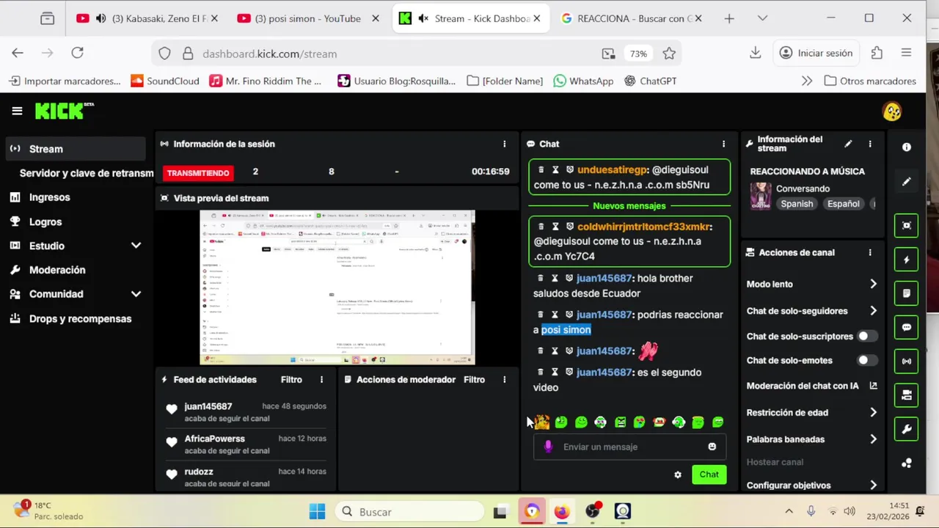The width and height of the screenshot is (939, 528).
Task: Open the Chat panel three-dot menu
Action: tap(723, 144)
